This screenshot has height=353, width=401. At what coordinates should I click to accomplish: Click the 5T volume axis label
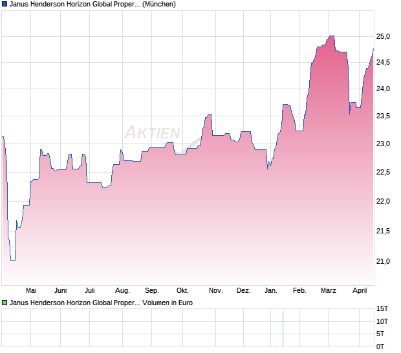click(x=380, y=334)
